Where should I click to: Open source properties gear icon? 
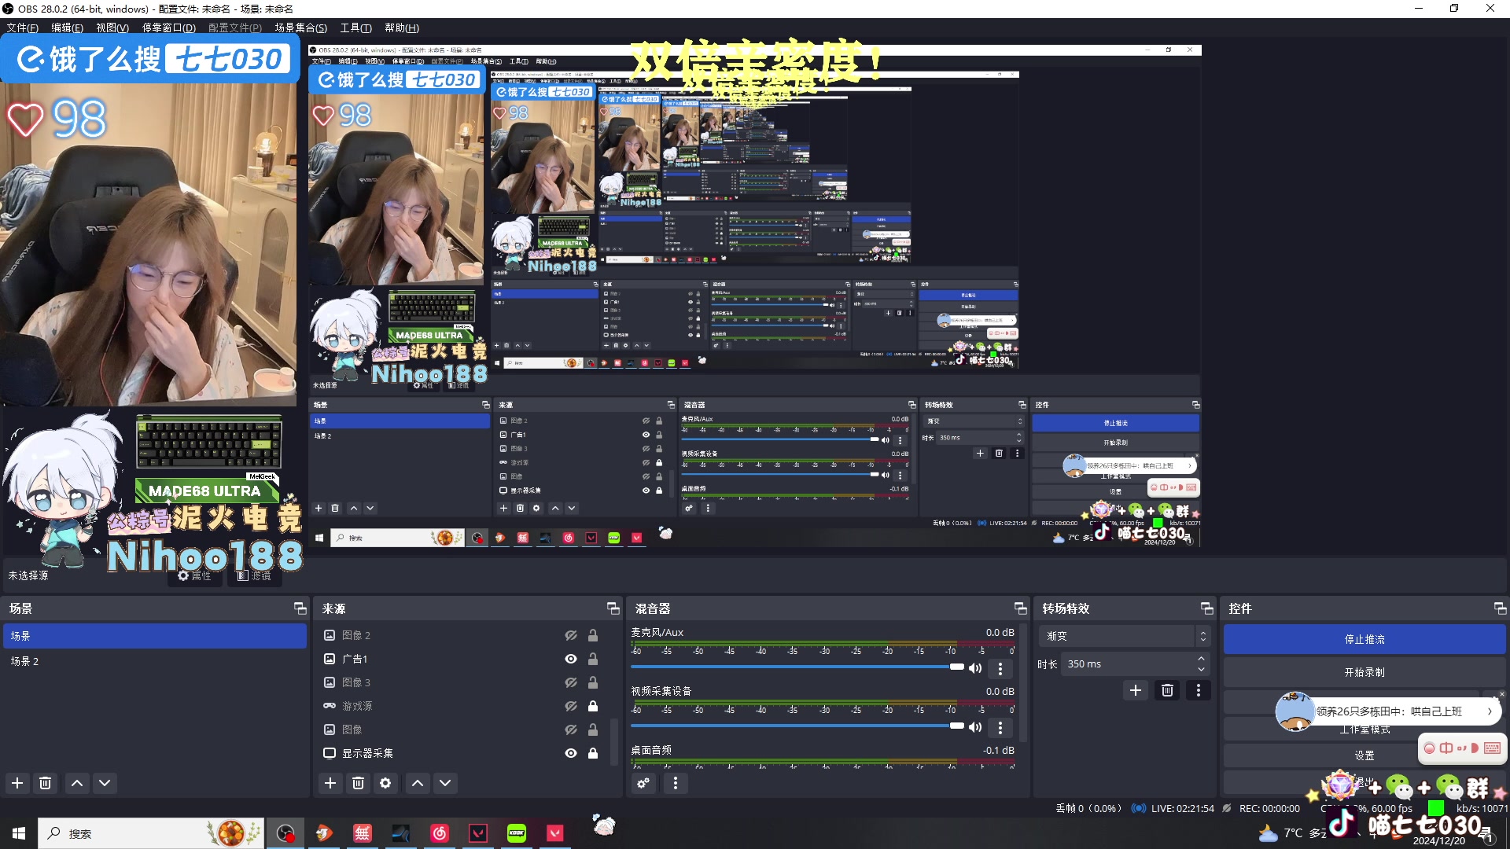[x=385, y=783]
